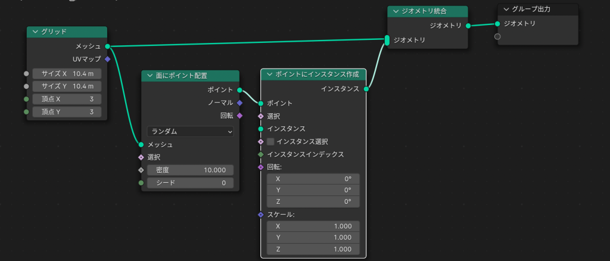Image resolution: width=610 pixels, height=261 pixels.
Task: Collapse the ジオメトリ統合 node chevron
Action: pos(395,11)
